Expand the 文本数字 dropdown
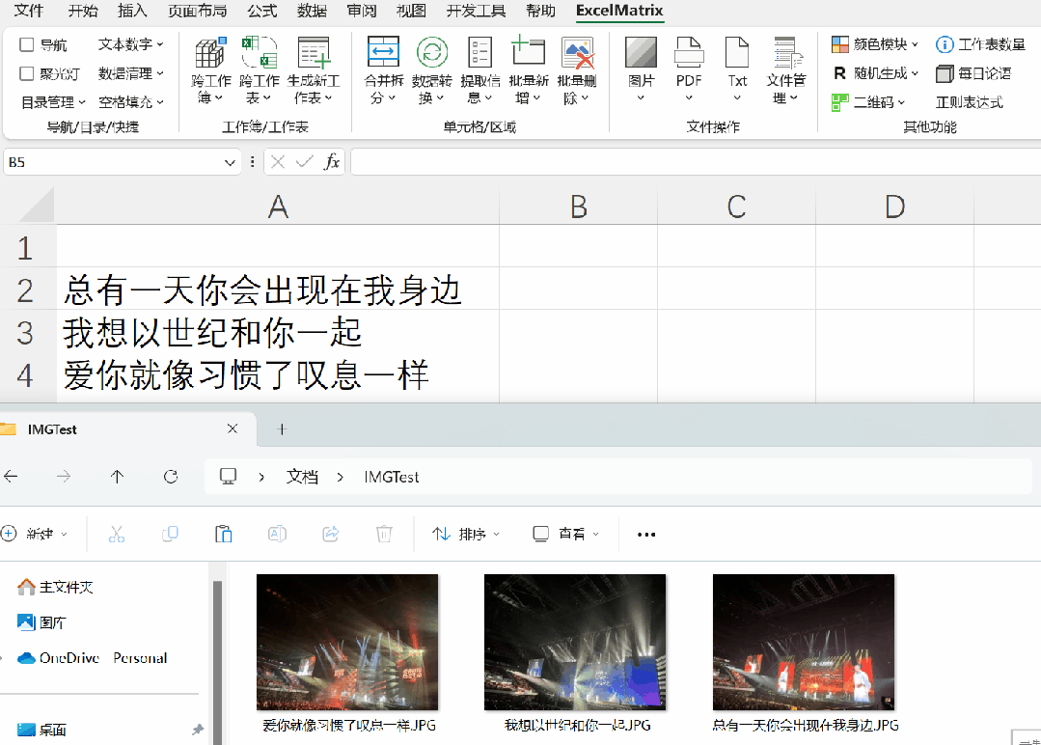1041x745 pixels. click(x=131, y=44)
